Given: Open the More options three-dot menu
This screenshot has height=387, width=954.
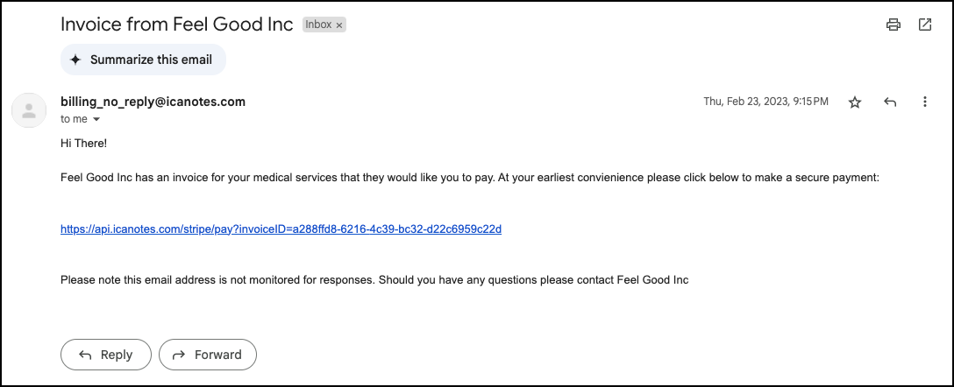Looking at the screenshot, I should pyautogui.click(x=924, y=102).
